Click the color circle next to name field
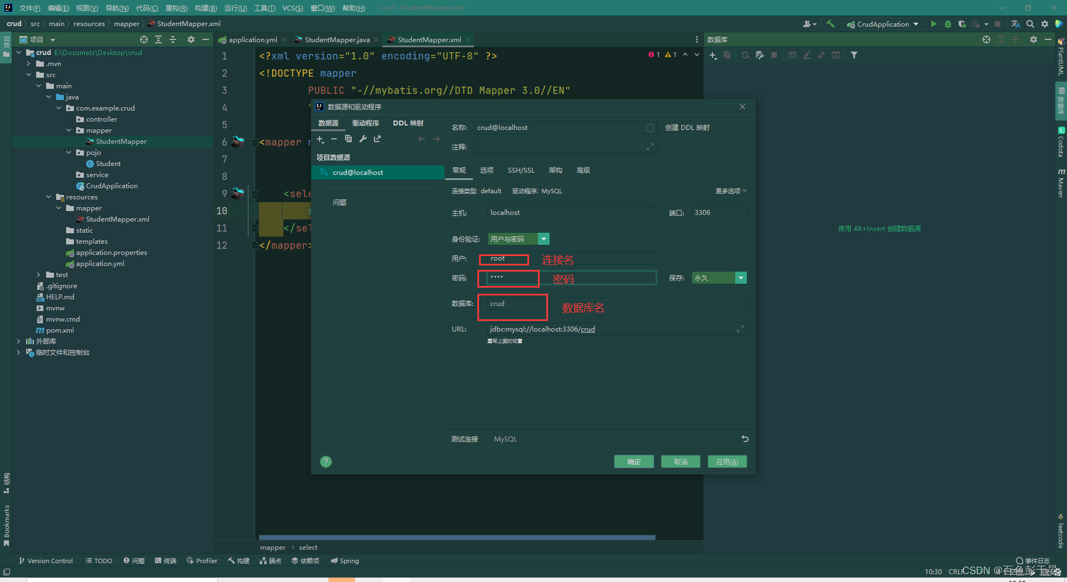1067x582 pixels. [650, 128]
